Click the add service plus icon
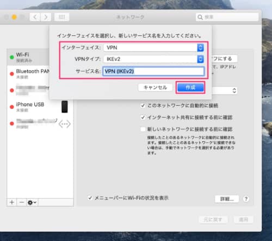Image resolution: width=272 pixels, height=241 pixels. pyautogui.click(x=12, y=202)
